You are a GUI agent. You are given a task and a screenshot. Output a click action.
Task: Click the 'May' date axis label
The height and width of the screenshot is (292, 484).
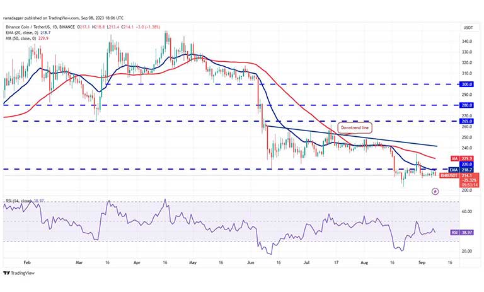tap(193, 262)
